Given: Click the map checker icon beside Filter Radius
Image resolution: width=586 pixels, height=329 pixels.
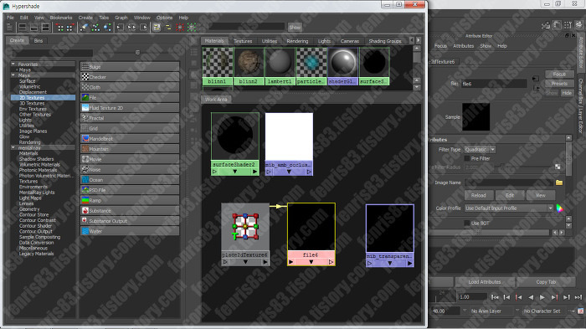Looking at the screenshot, I should (x=558, y=167).
